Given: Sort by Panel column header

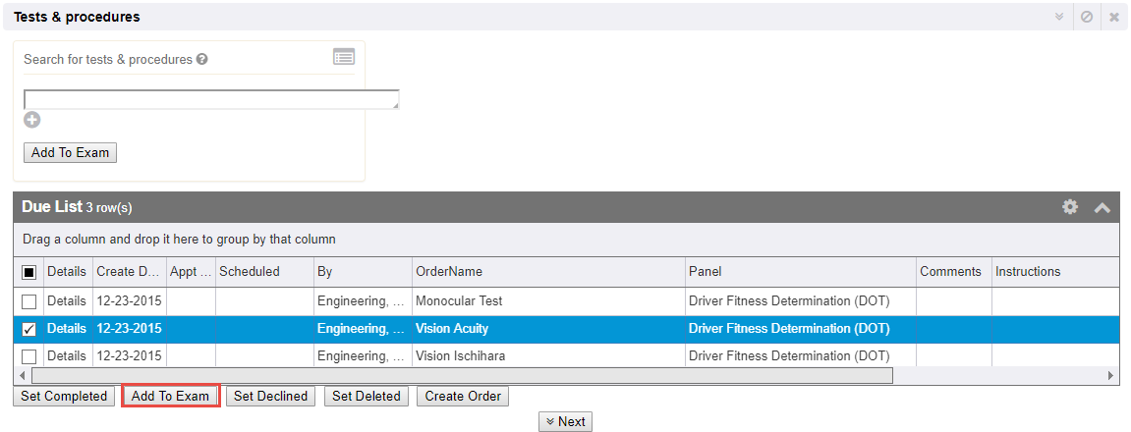Looking at the screenshot, I should tap(706, 272).
